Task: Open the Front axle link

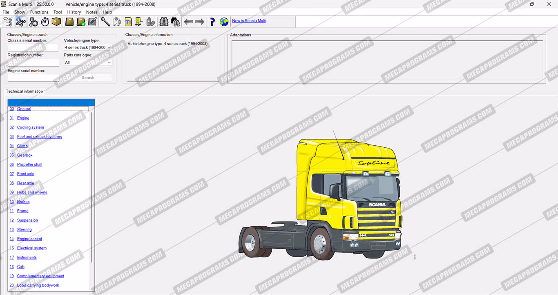Action: [x=26, y=174]
